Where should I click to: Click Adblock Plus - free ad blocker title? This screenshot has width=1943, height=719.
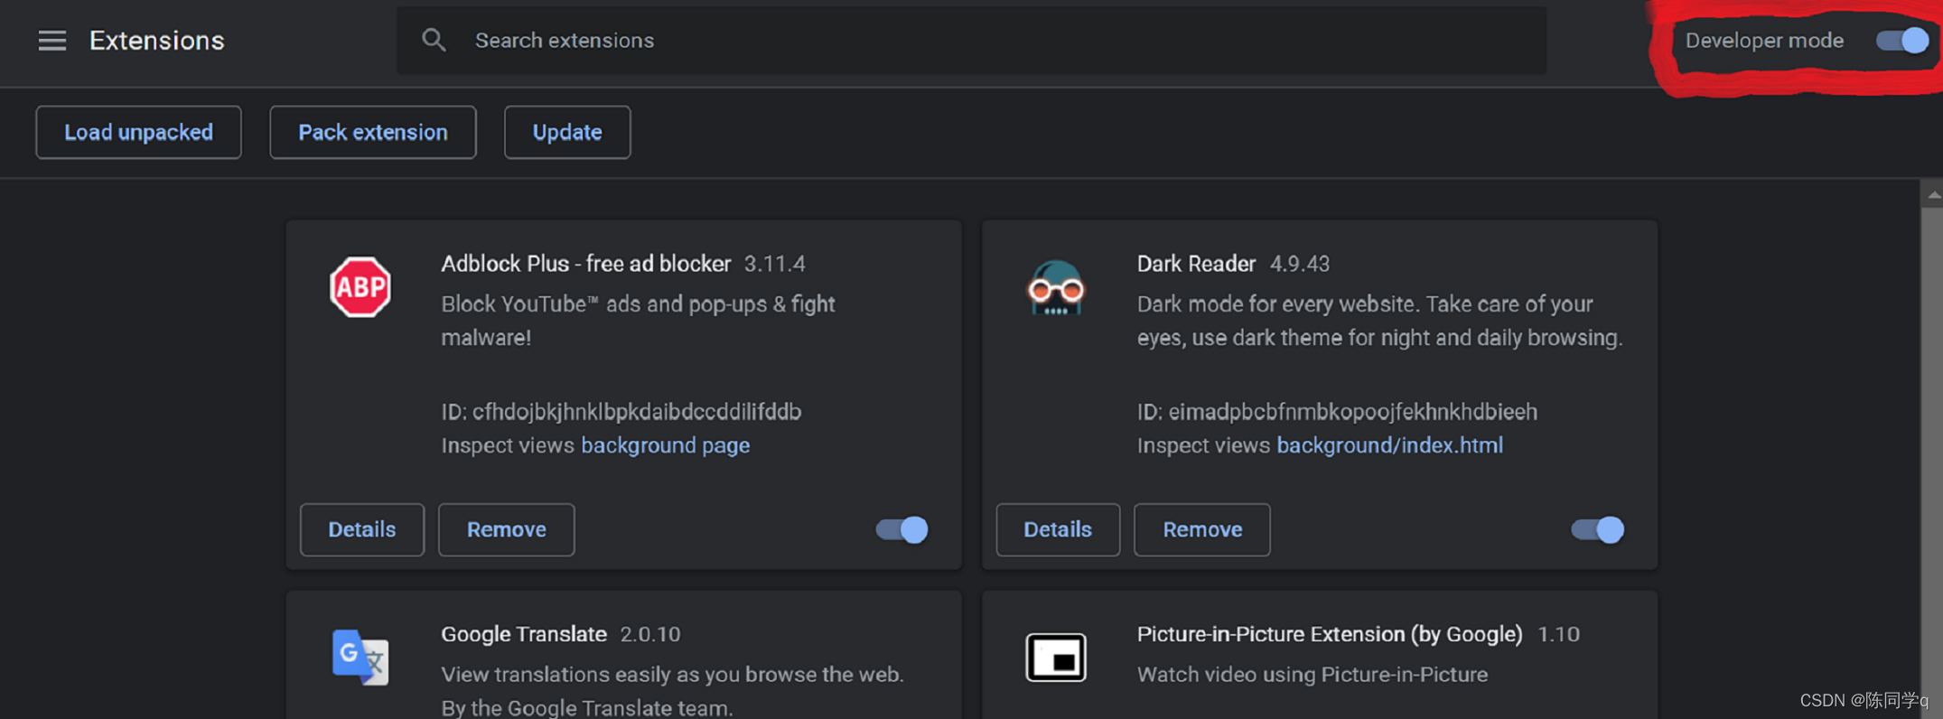tap(585, 264)
